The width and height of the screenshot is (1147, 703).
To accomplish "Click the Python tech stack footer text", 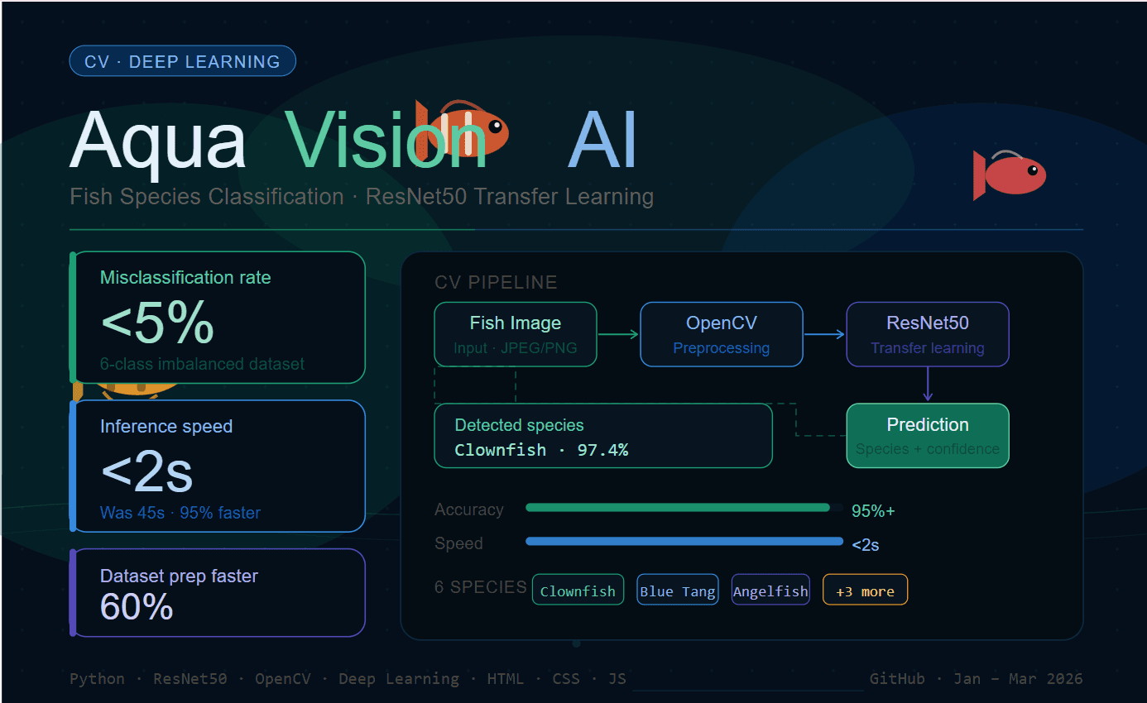I will [97, 679].
